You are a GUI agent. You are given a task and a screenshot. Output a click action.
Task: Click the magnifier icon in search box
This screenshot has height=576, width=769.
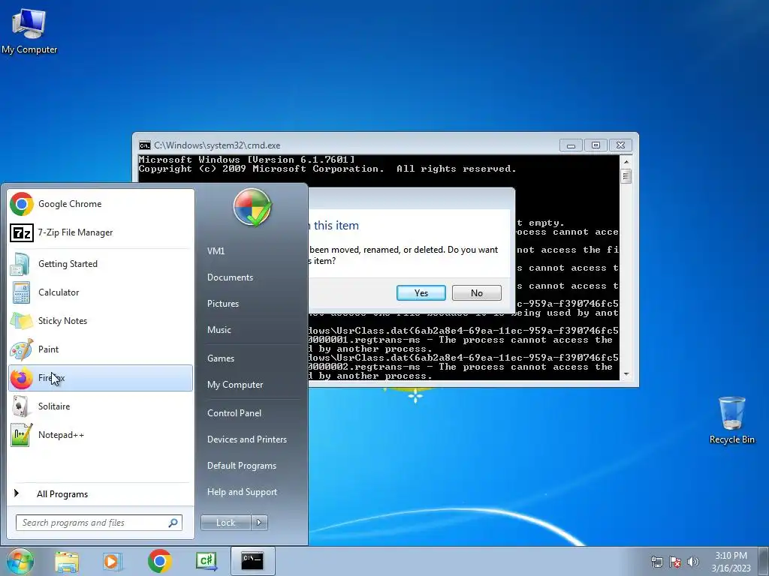coord(173,523)
